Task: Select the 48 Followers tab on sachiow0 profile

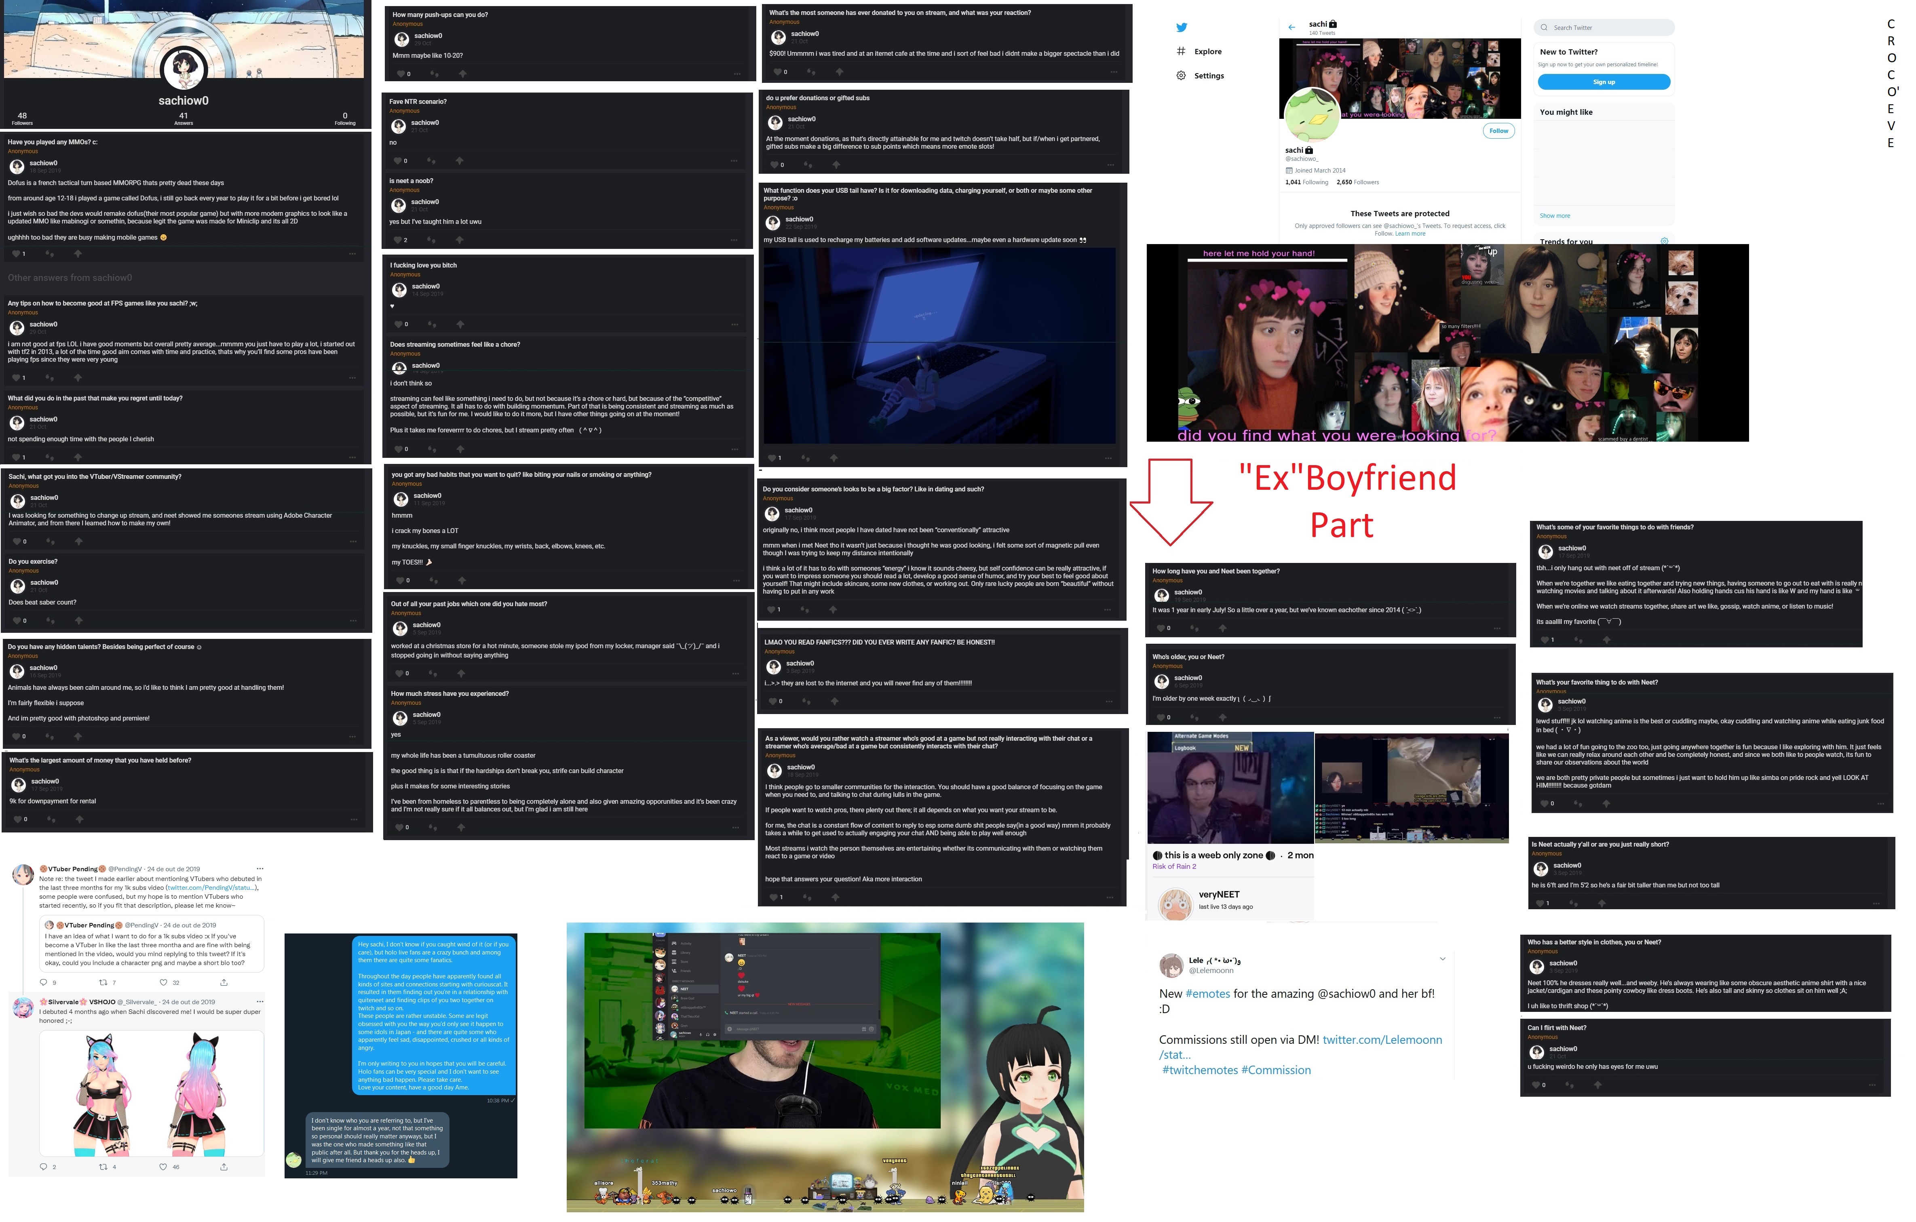Action: click(x=22, y=118)
